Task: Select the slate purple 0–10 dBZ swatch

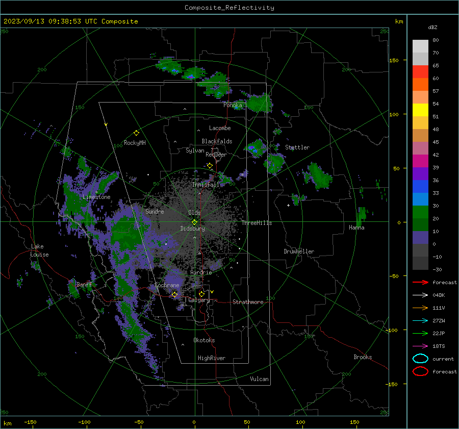Action: [x=420, y=238]
